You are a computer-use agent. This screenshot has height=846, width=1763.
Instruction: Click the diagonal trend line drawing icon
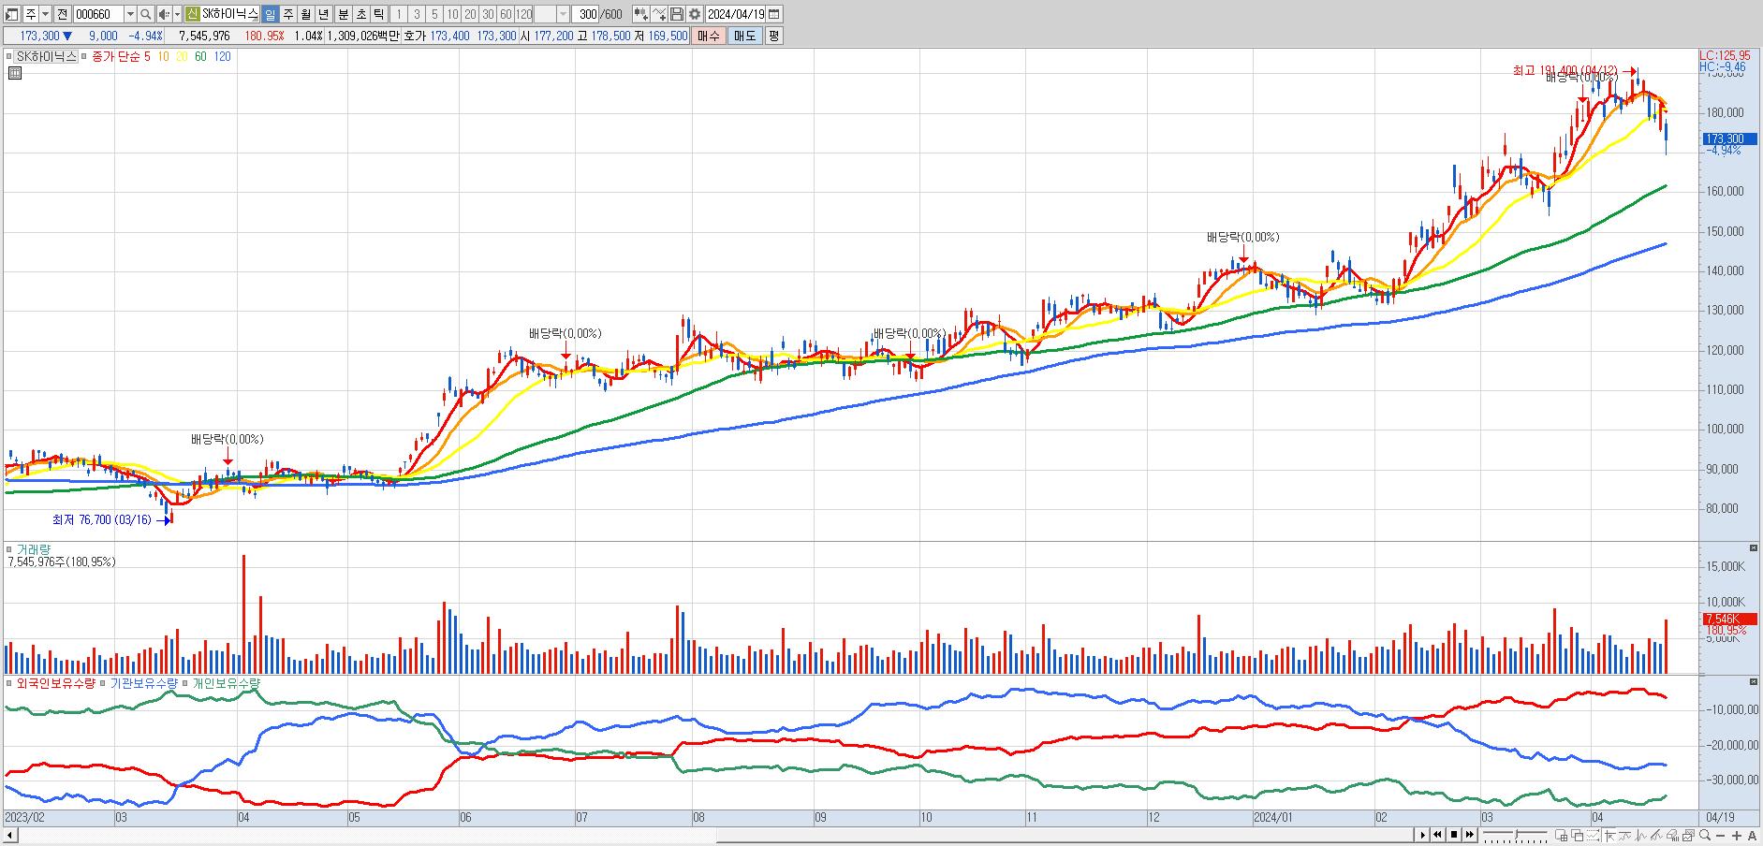tap(1658, 835)
